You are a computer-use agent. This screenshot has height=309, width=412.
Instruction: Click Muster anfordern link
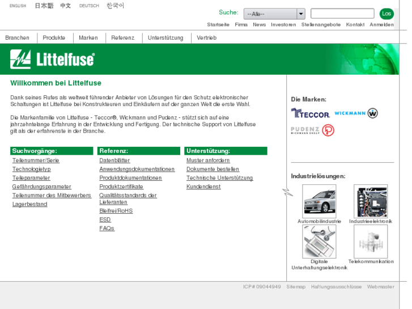(208, 160)
